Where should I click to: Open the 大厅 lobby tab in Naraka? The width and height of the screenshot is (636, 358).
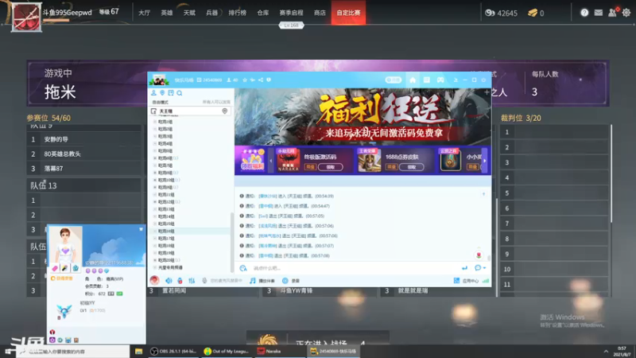pos(144,13)
